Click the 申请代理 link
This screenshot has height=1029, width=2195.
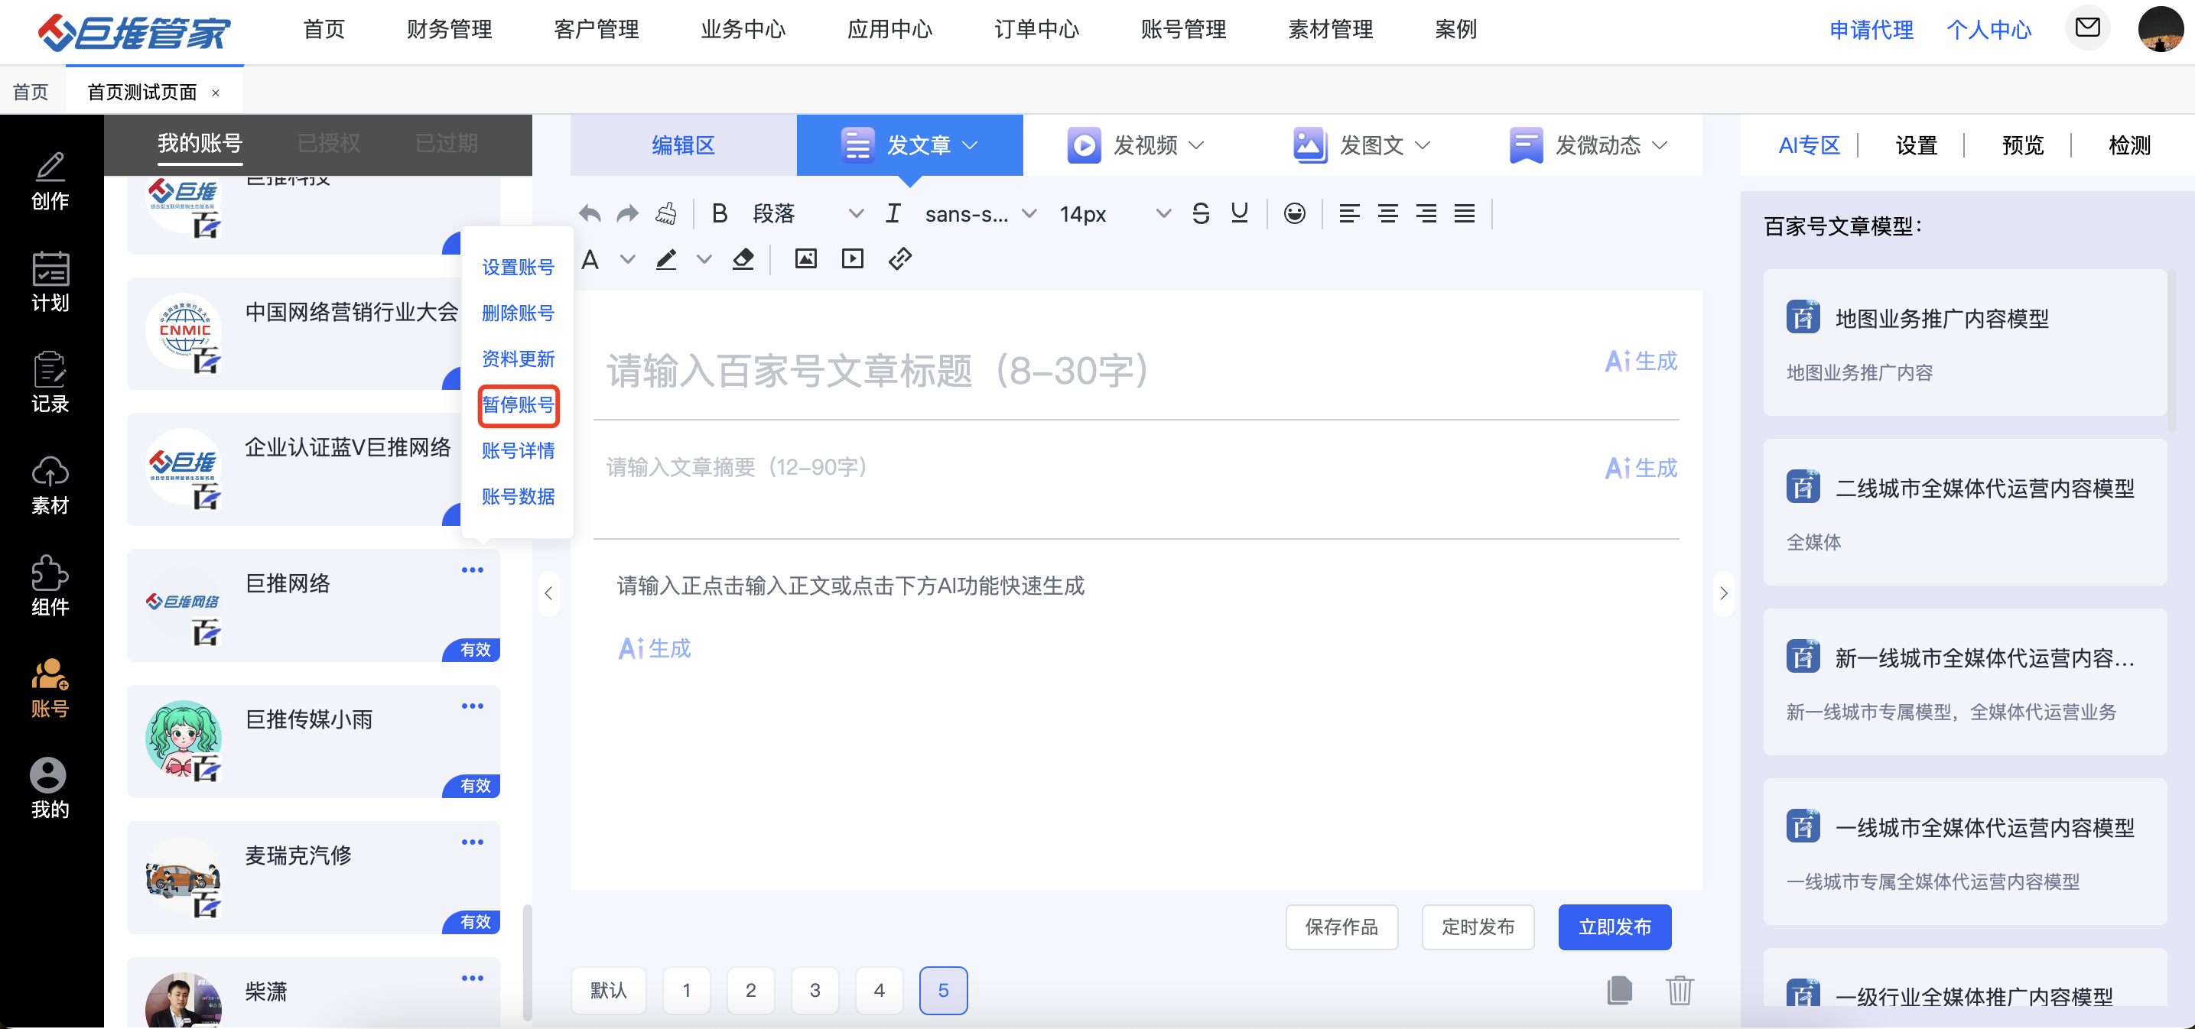tap(1871, 30)
